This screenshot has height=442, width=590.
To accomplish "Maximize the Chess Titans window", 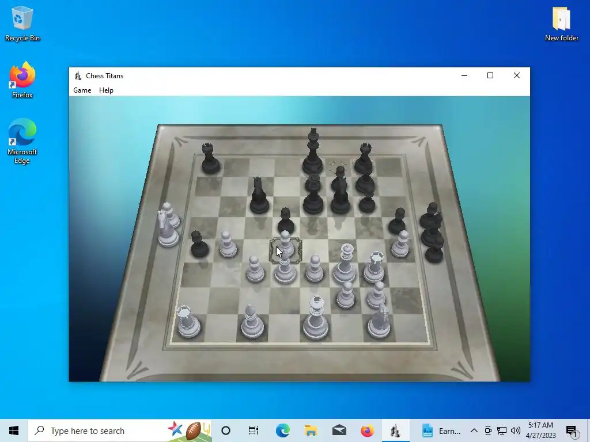I will coord(490,75).
